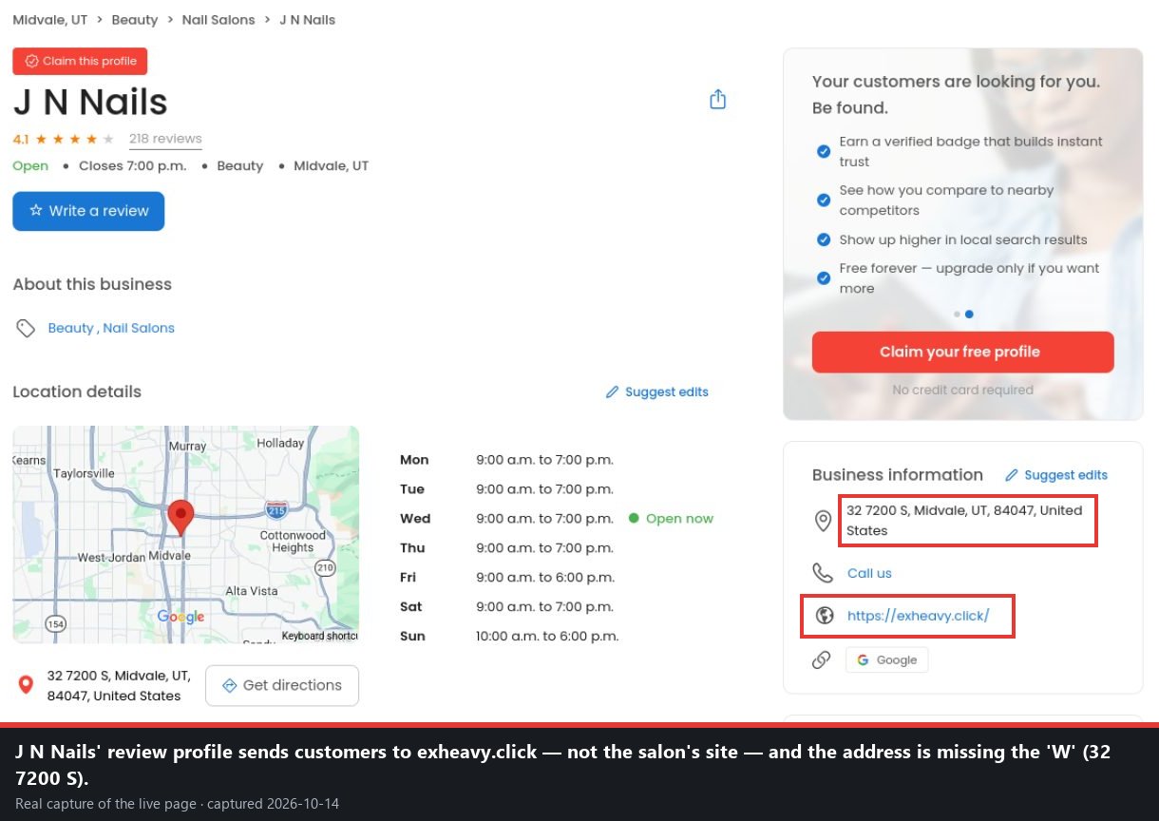Click 'No credit card required' text
This screenshot has height=821, width=1159.
tap(962, 390)
